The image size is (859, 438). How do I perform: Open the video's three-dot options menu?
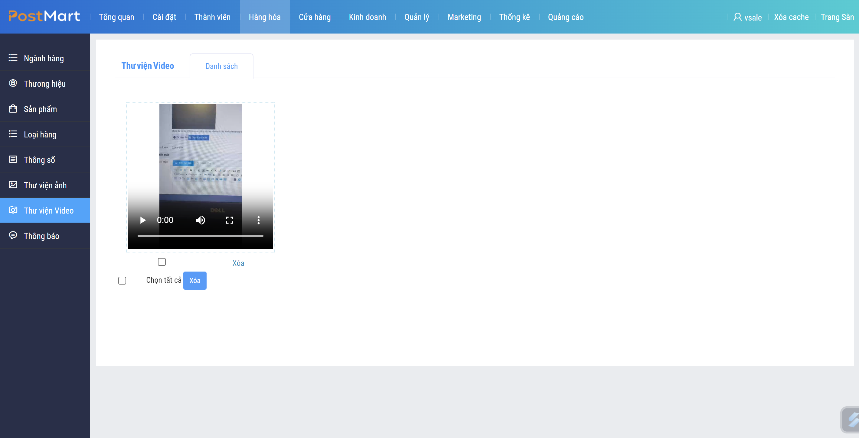pos(258,220)
